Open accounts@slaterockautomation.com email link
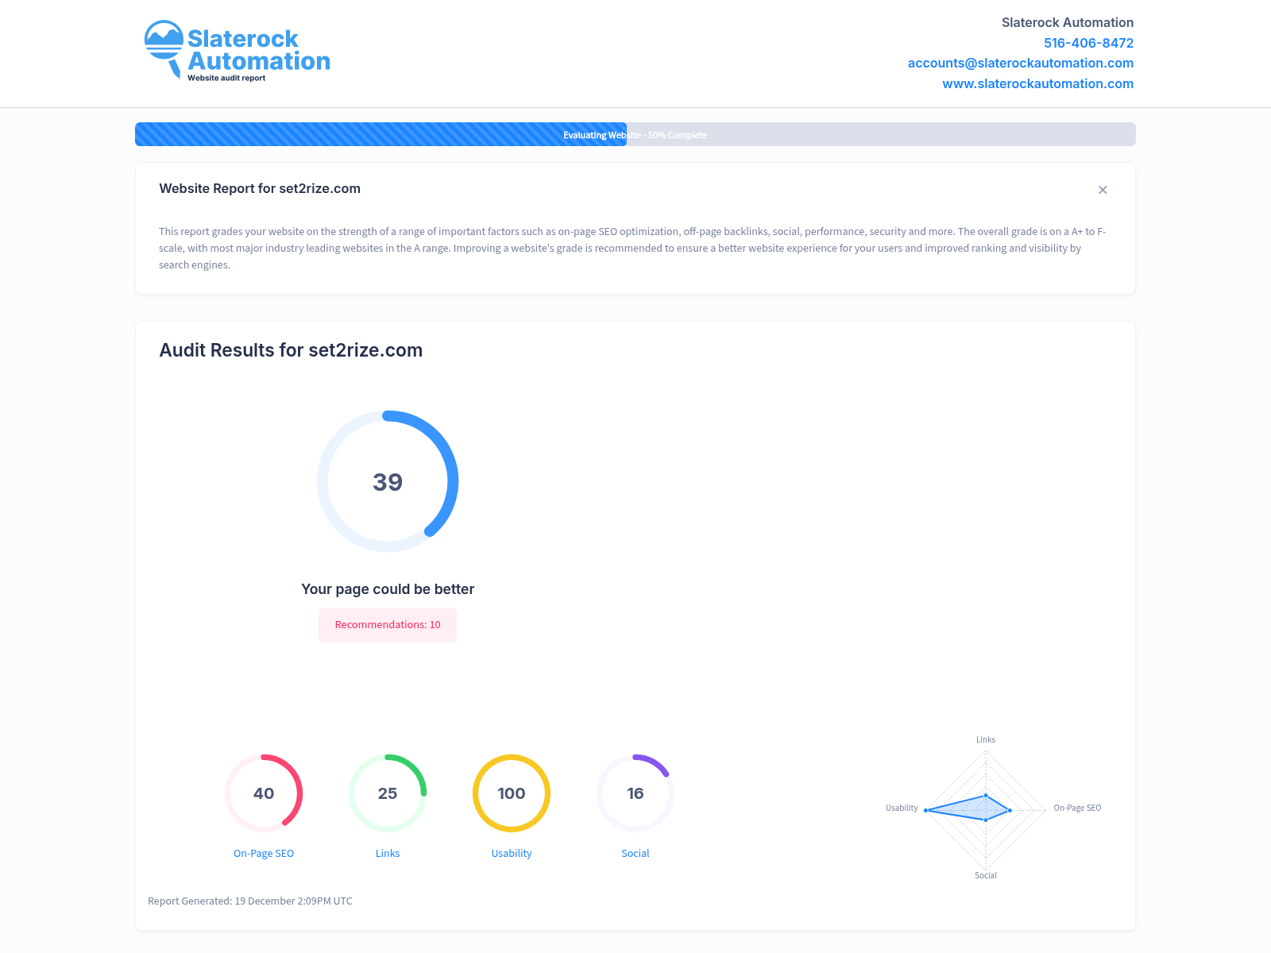This screenshot has width=1271, height=953. point(1020,63)
